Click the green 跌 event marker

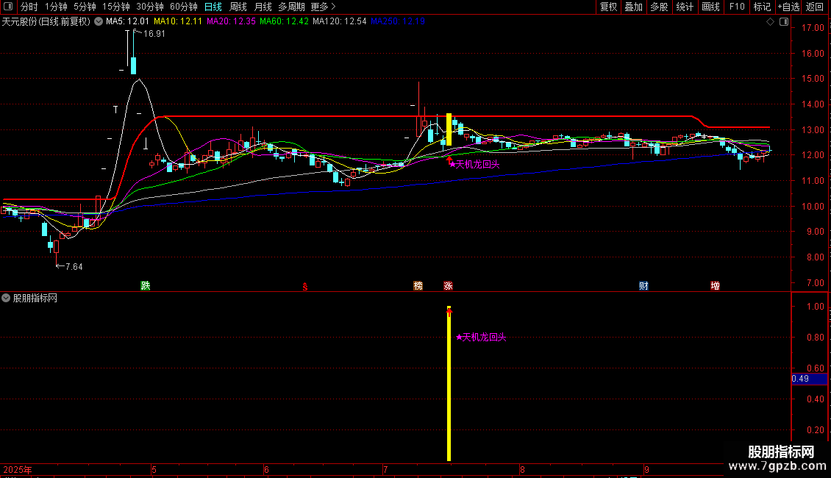(146, 285)
